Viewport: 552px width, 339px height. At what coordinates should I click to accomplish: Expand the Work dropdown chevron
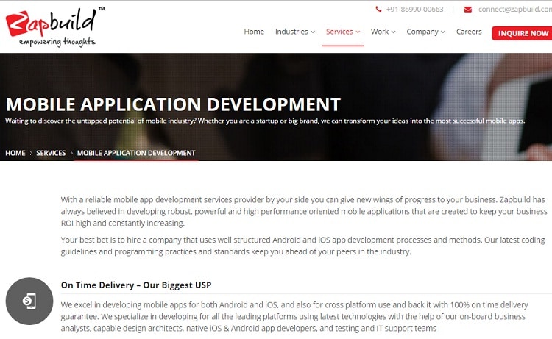[x=393, y=32]
